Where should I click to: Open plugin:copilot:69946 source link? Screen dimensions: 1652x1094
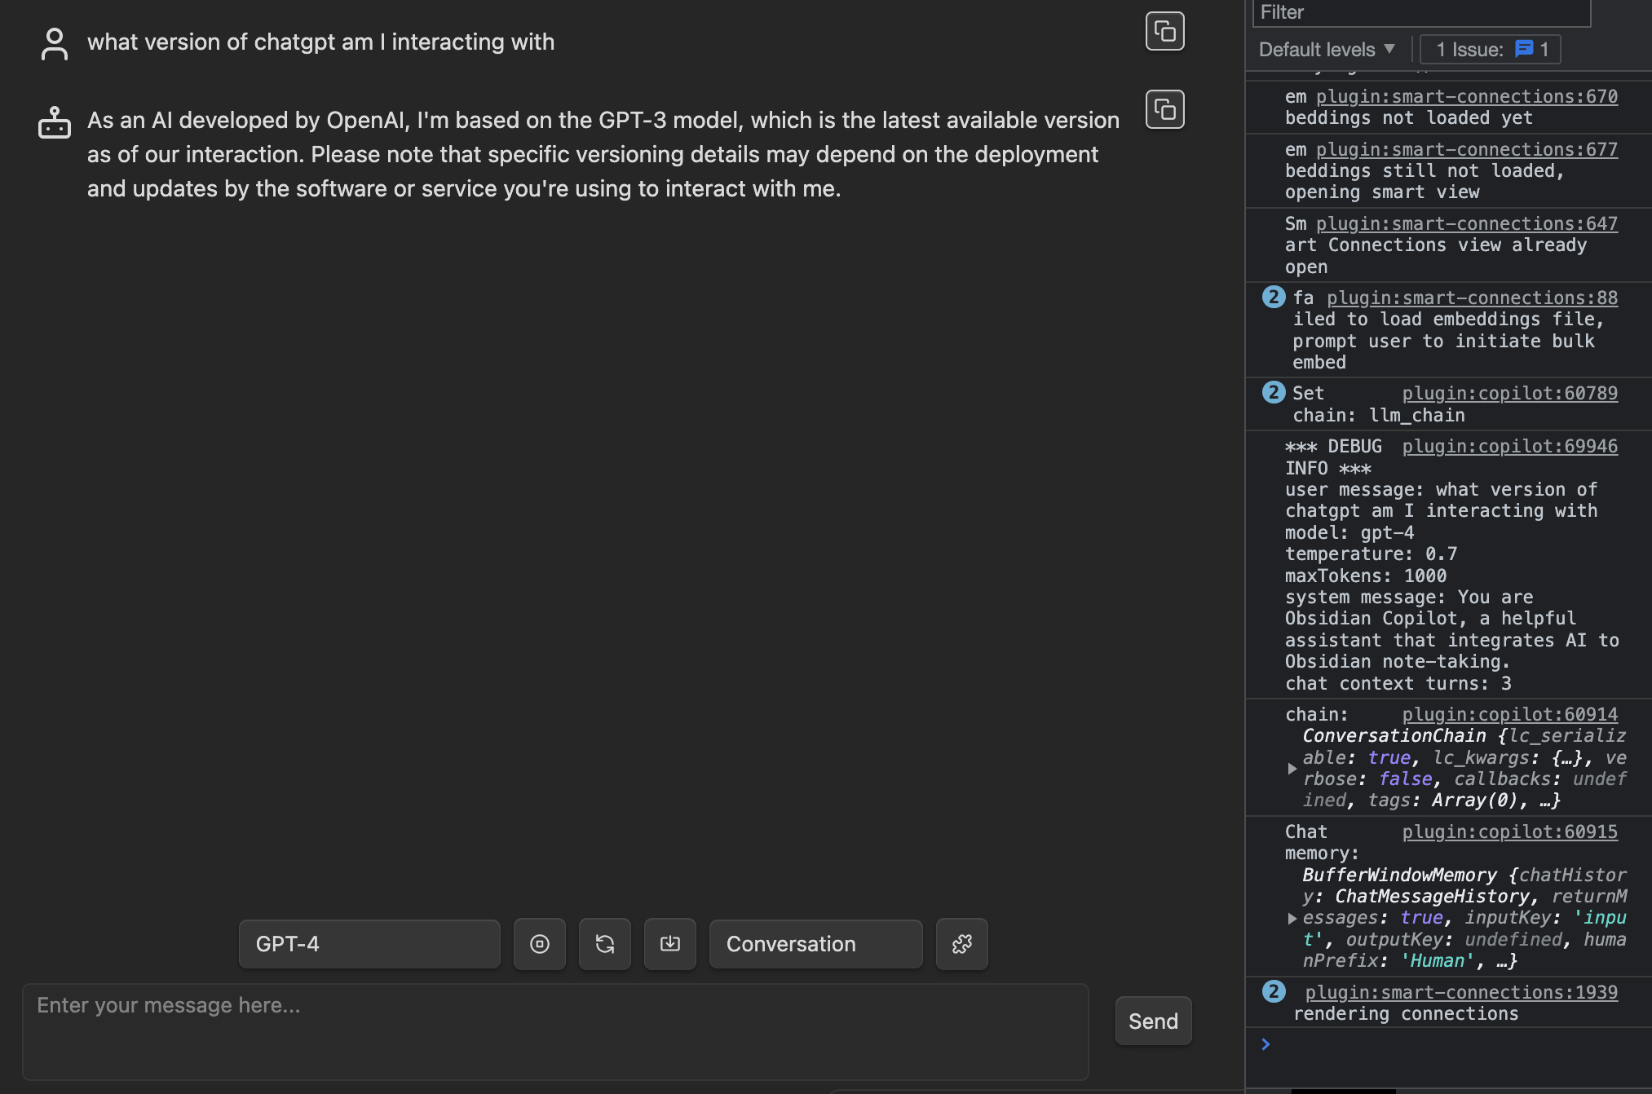pos(1509,446)
